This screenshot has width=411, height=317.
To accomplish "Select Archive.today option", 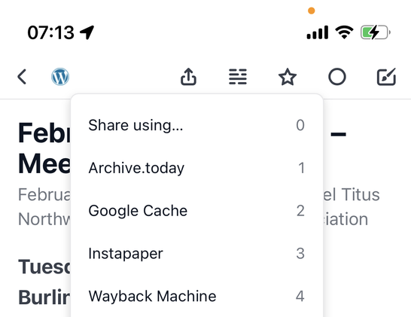I will pos(196,168).
